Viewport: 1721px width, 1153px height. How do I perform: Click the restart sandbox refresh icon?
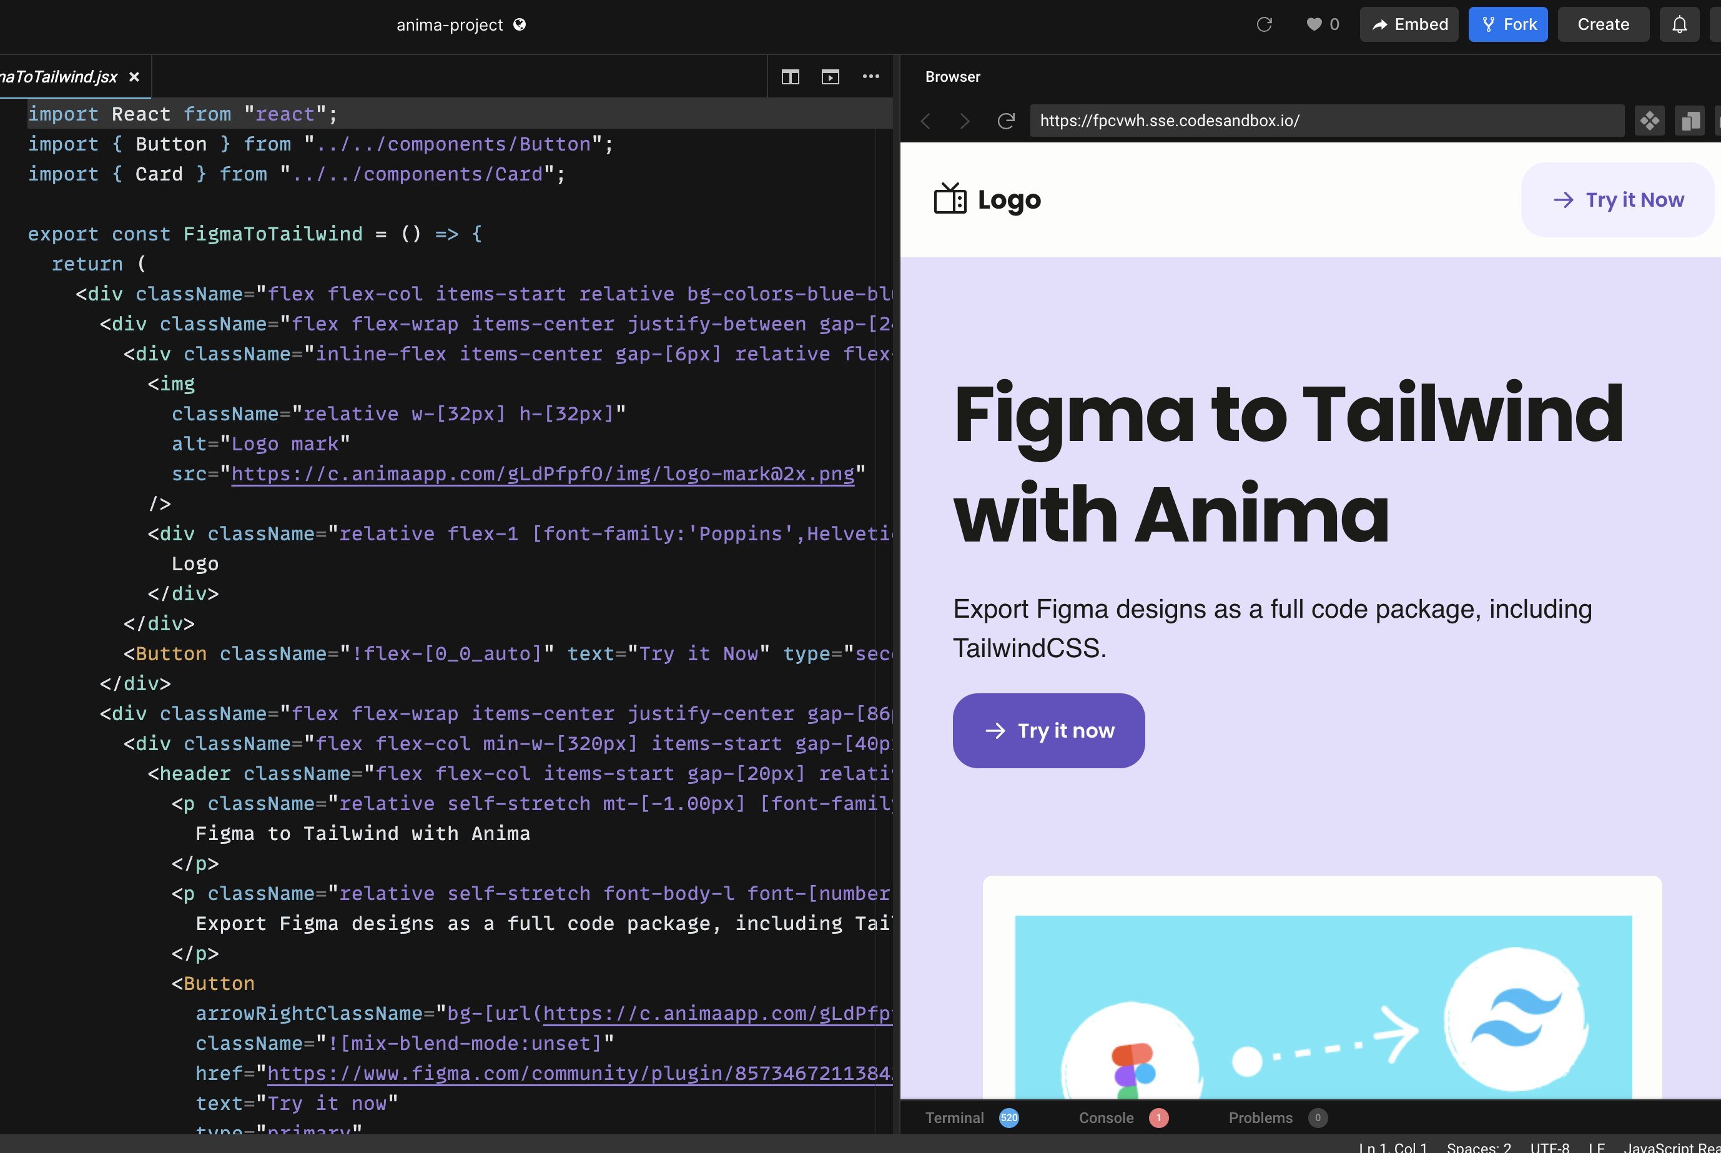[x=1265, y=24]
